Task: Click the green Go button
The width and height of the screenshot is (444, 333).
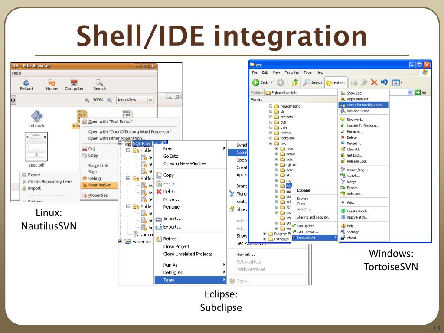Action: [x=421, y=93]
